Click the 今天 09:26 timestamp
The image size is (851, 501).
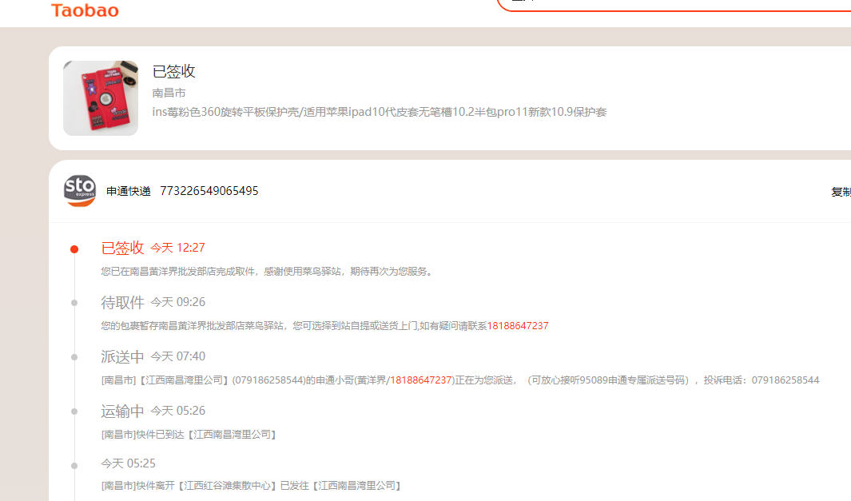(177, 302)
